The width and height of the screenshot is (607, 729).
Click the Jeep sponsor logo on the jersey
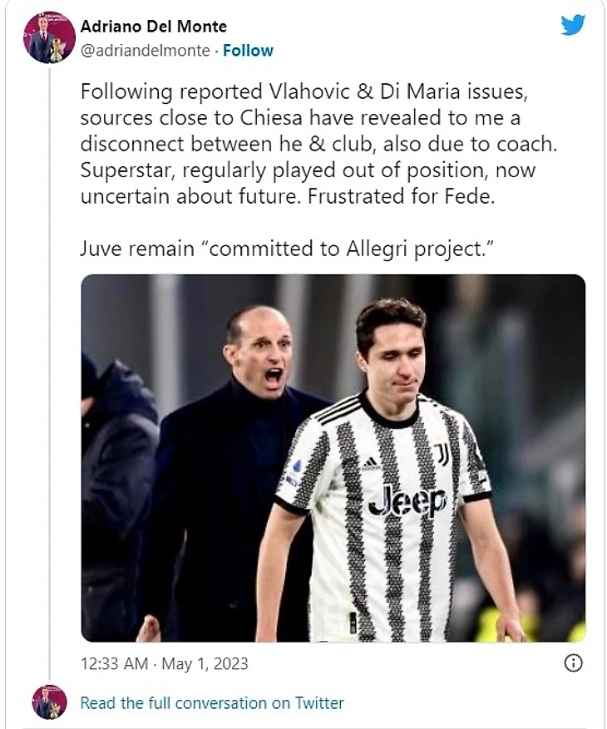(407, 500)
